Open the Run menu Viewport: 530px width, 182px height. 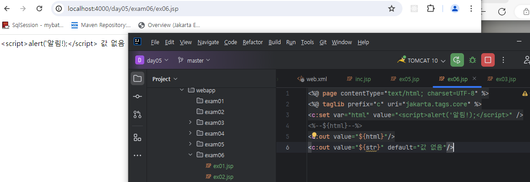(x=291, y=42)
